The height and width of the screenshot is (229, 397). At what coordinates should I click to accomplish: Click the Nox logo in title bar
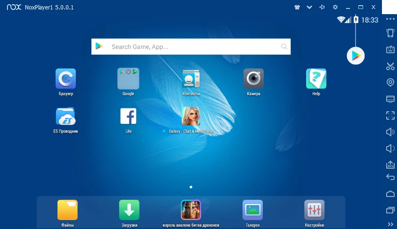pyautogui.click(x=14, y=7)
